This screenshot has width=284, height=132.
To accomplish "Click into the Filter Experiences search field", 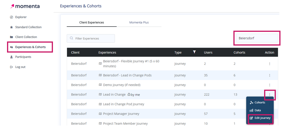I will coord(91,38).
